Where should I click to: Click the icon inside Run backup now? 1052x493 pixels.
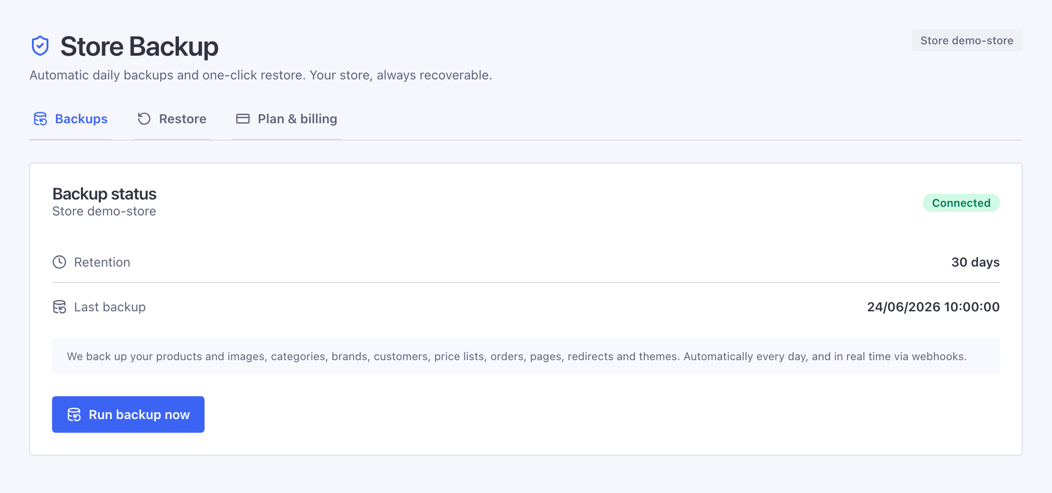pos(74,414)
